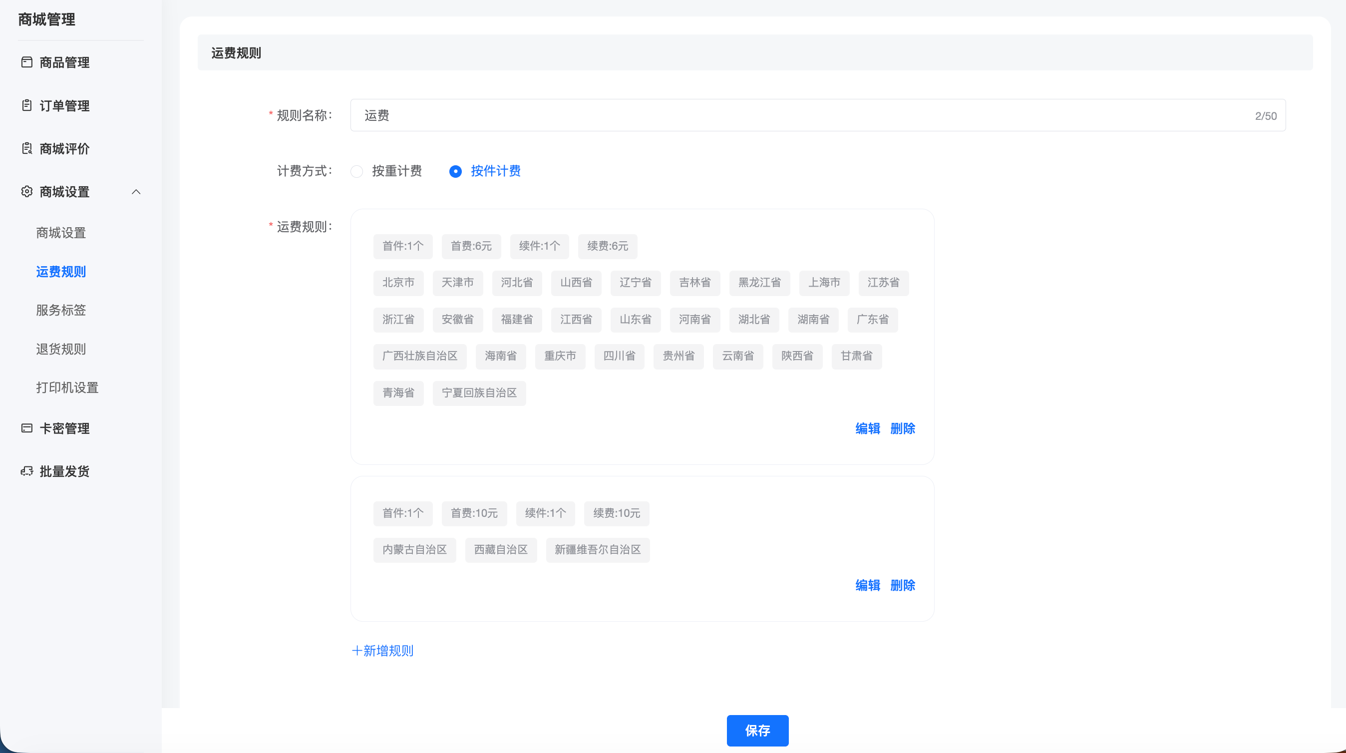Click the 商品管理 sidebar icon
Viewport: 1346px width, 753px height.
pyautogui.click(x=26, y=62)
